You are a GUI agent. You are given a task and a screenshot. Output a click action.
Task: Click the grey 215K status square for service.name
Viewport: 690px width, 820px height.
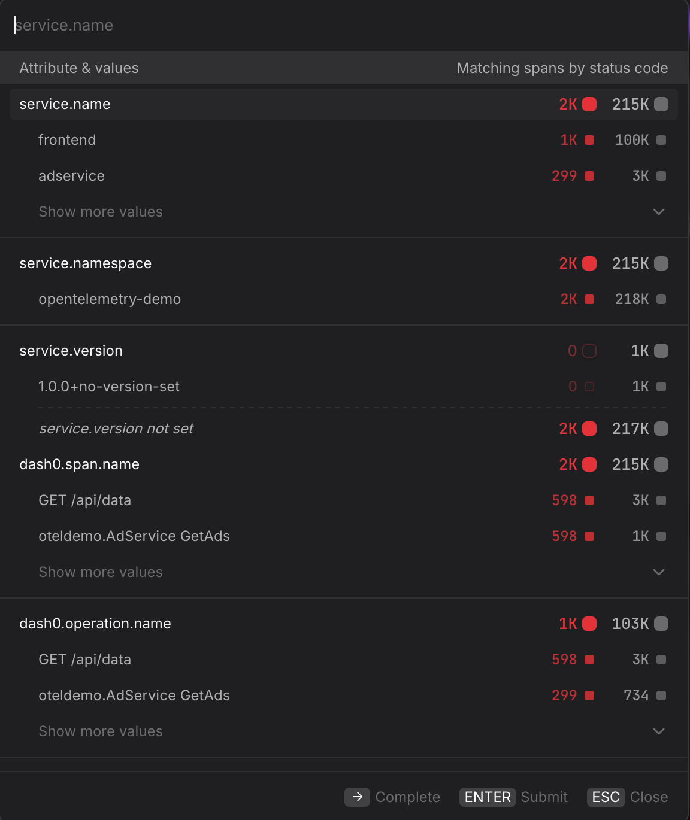point(661,104)
